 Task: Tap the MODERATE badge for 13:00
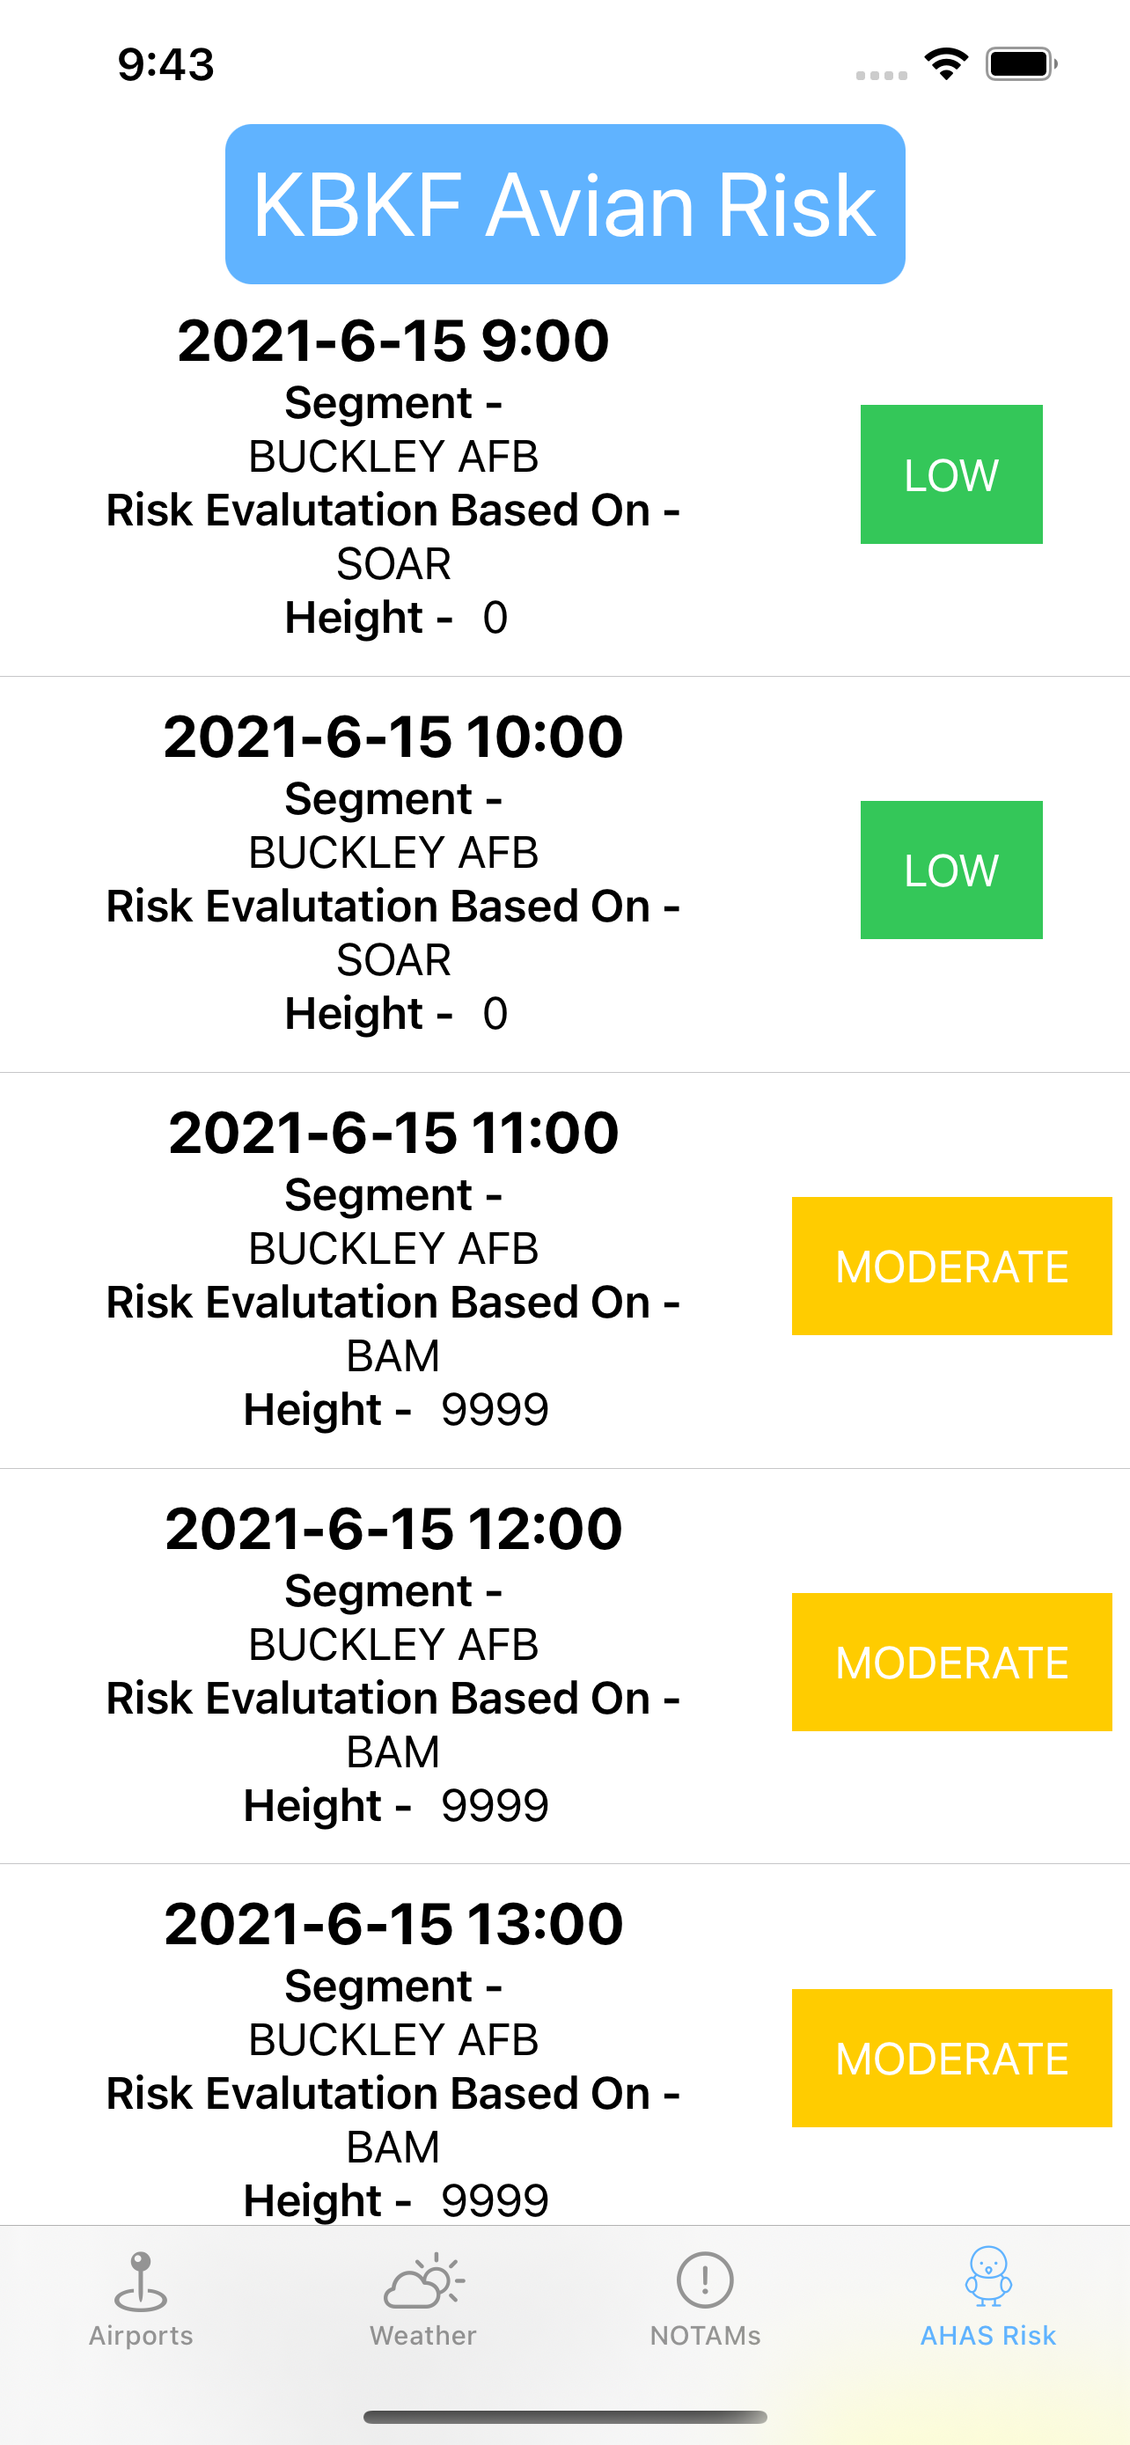coord(951,2058)
